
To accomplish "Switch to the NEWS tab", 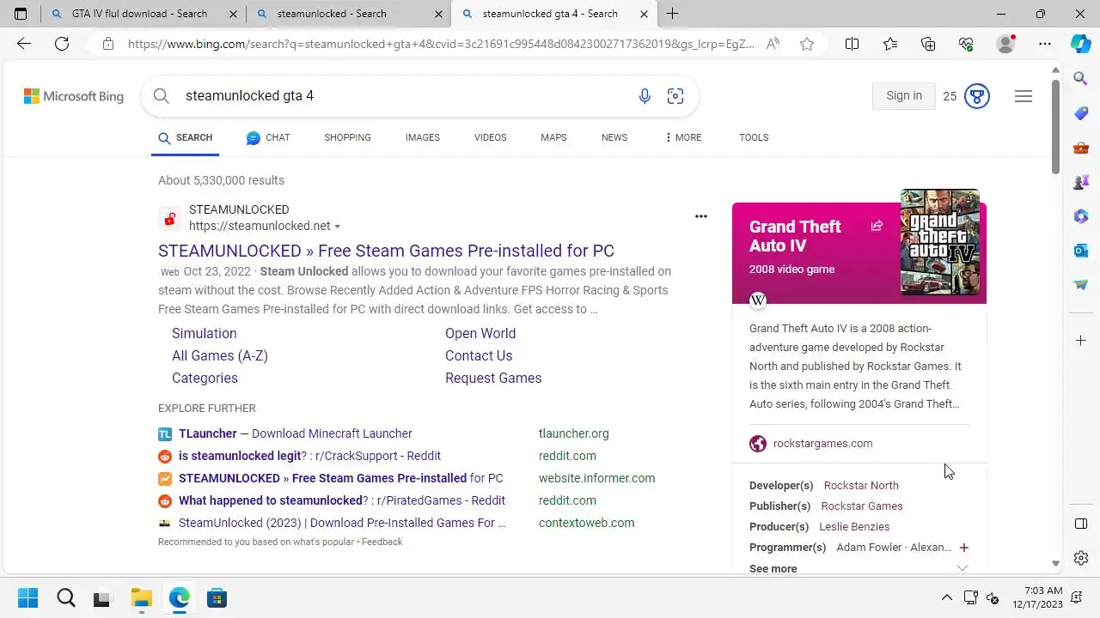I will pos(614,137).
